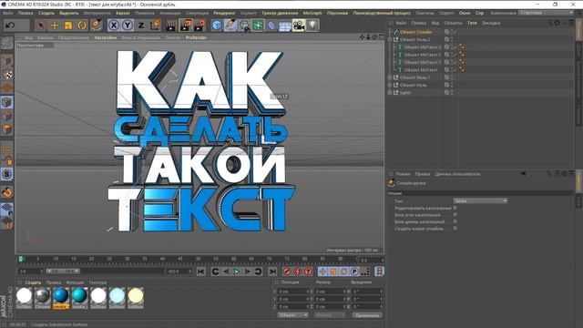Toggle the X axis lock
This screenshot has width=583, height=328.
point(114,26)
